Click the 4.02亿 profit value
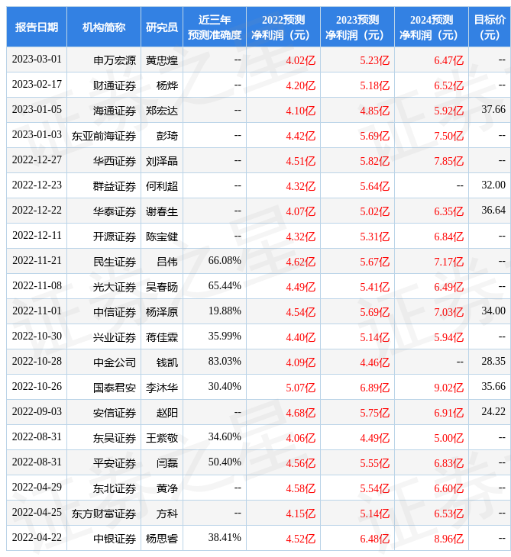Viewport: 511px width, 557px height. click(300, 60)
